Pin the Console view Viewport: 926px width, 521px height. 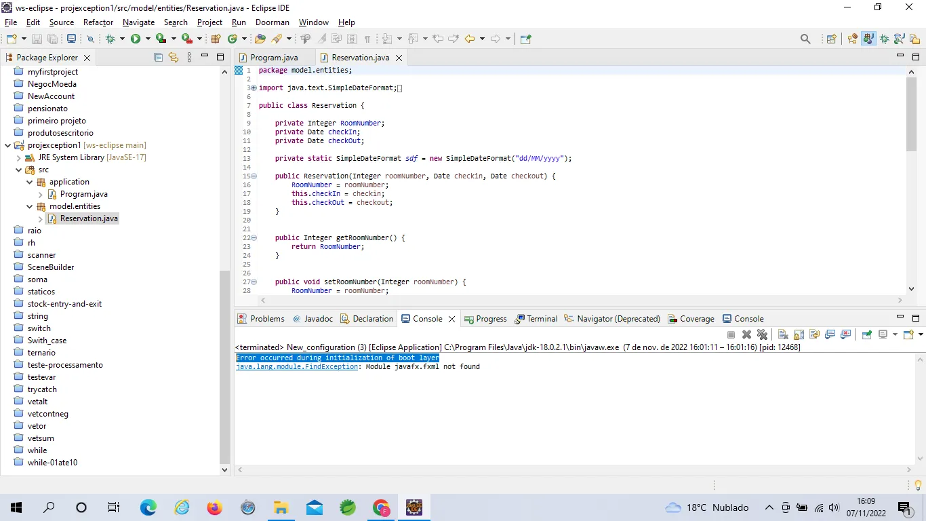(866, 334)
